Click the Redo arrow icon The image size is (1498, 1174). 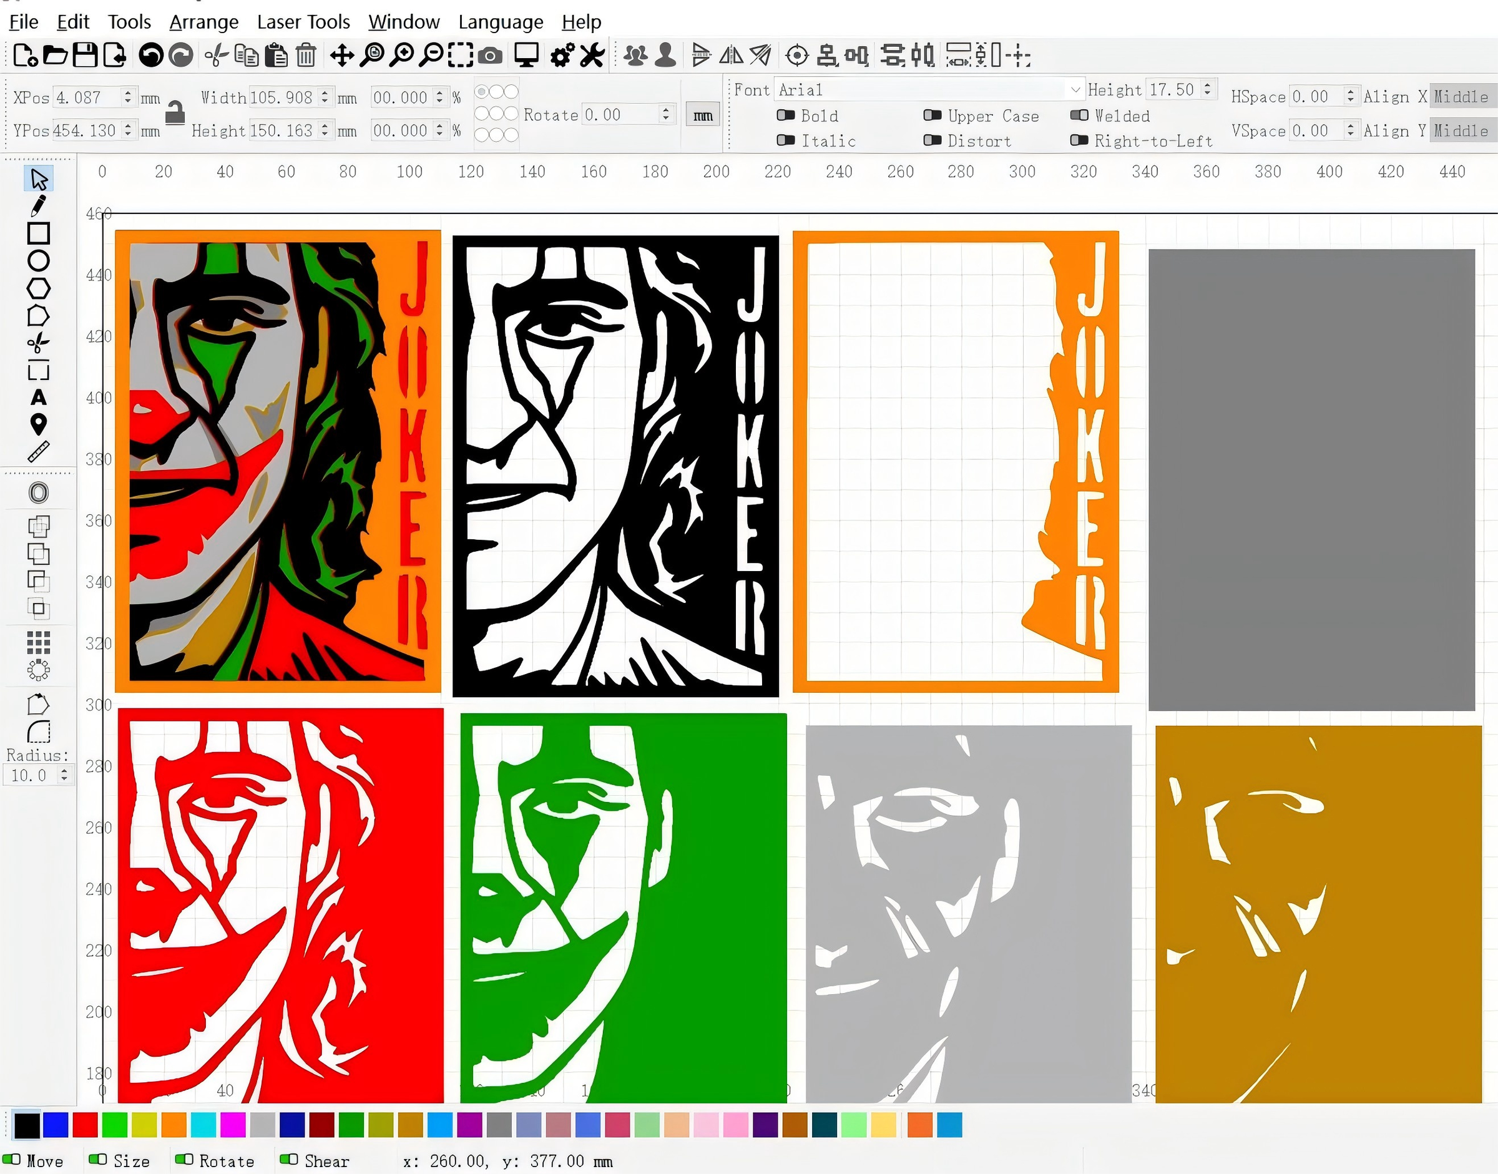point(181,55)
